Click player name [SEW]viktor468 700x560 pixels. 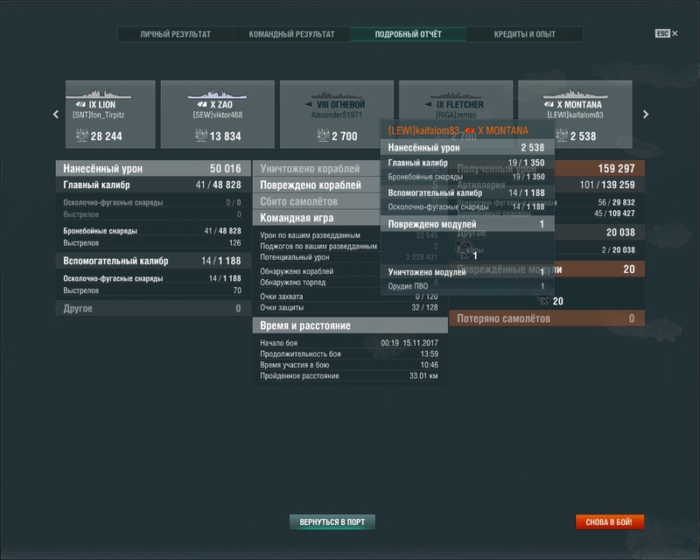[x=217, y=115]
